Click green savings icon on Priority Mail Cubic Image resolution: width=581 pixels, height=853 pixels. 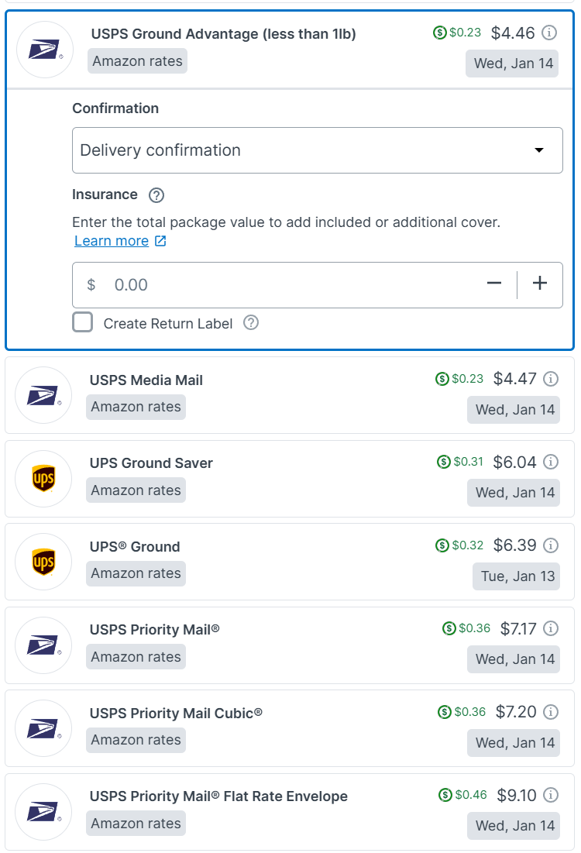coord(444,712)
